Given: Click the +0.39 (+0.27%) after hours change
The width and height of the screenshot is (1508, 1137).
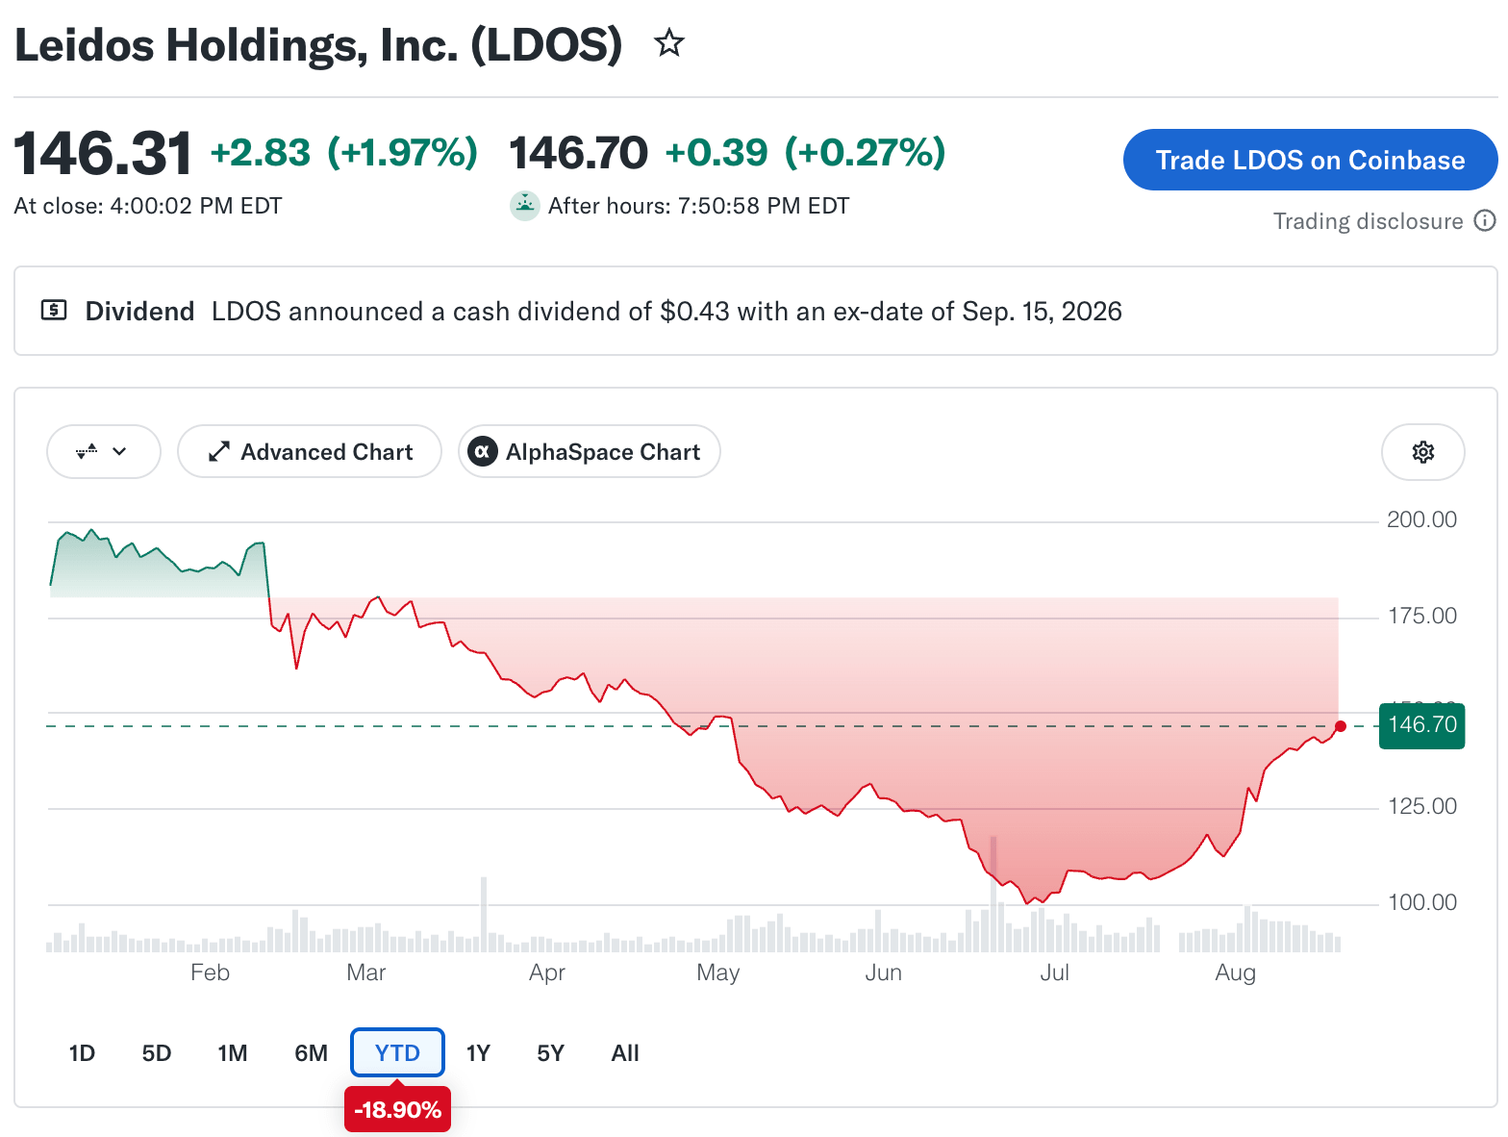Looking at the screenshot, I should tap(806, 152).
